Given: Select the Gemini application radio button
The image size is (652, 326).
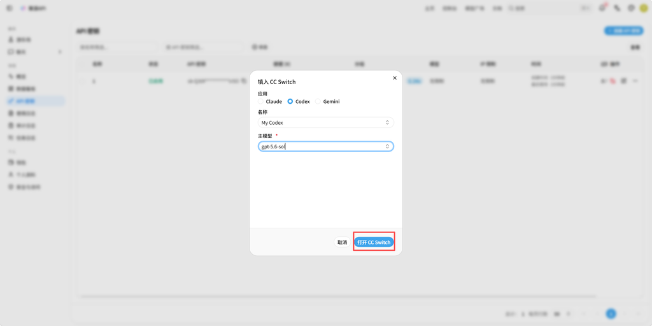Looking at the screenshot, I should pyautogui.click(x=318, y=101).
